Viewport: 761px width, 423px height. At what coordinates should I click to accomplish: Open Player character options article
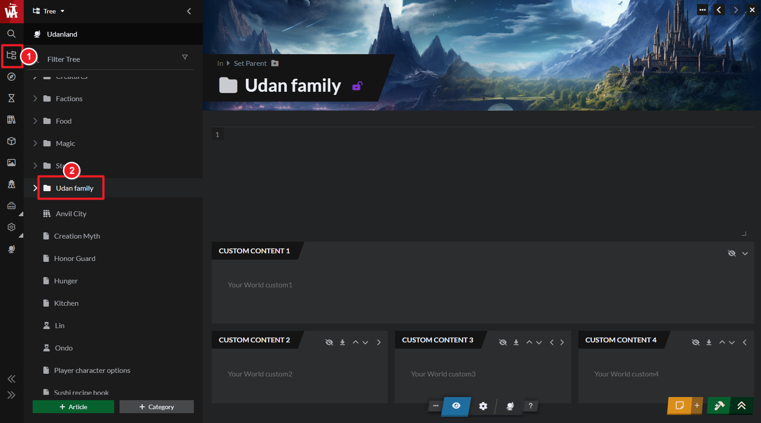tap(92, 370)
